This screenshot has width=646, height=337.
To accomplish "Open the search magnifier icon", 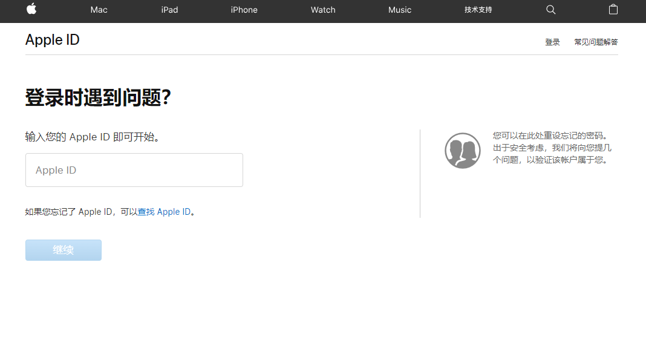I will (x=551, y=10).
